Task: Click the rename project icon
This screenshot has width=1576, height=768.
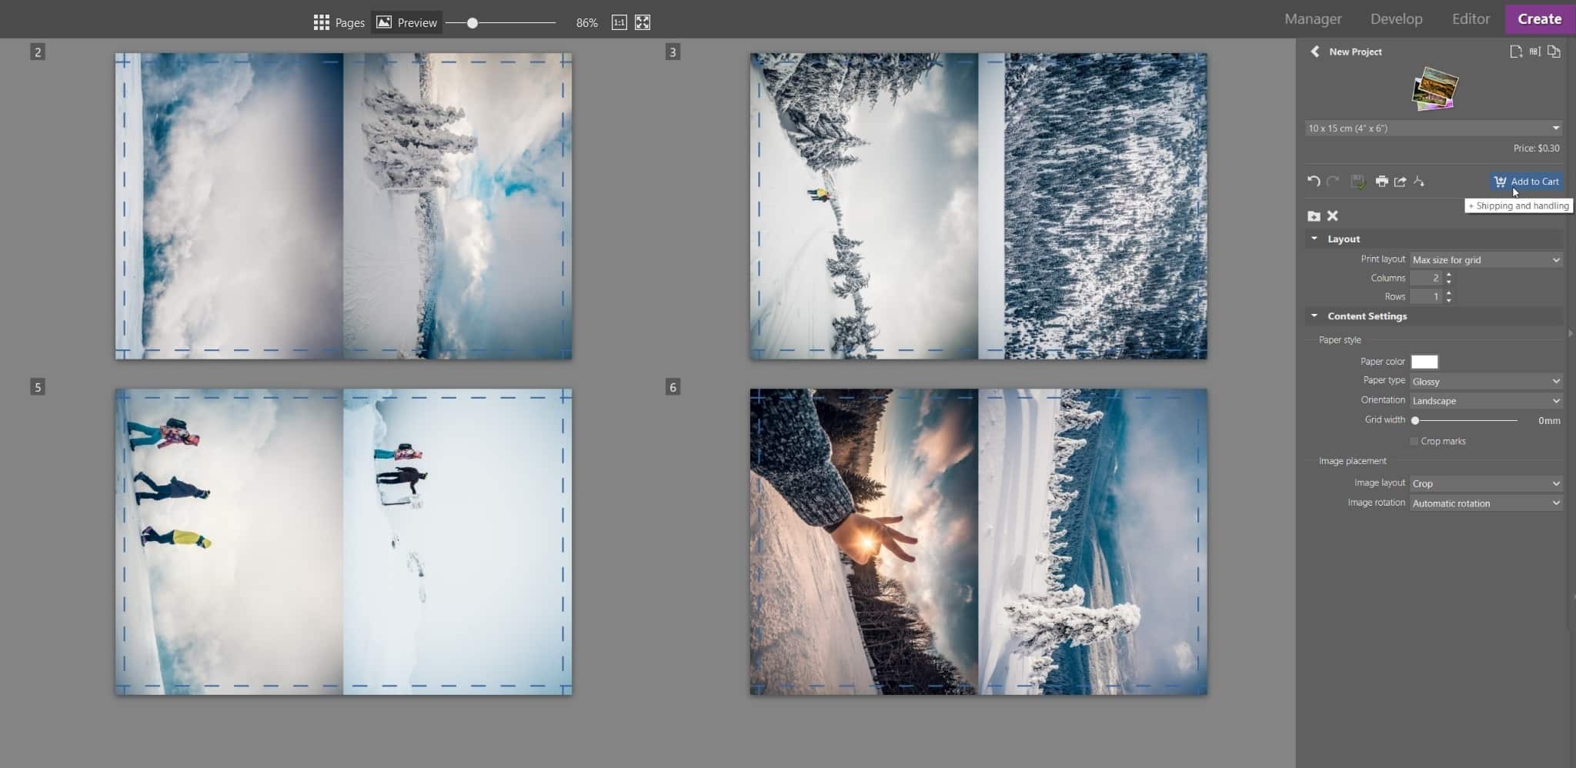Action: [x=1534, y=52]
